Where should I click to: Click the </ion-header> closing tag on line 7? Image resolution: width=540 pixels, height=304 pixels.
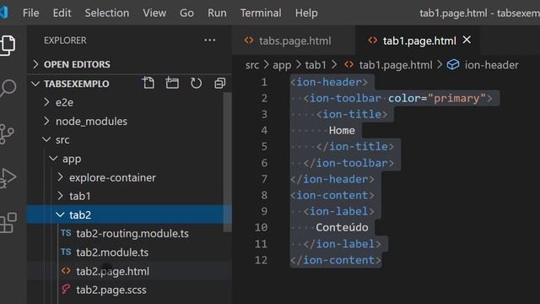click(332, 179)
